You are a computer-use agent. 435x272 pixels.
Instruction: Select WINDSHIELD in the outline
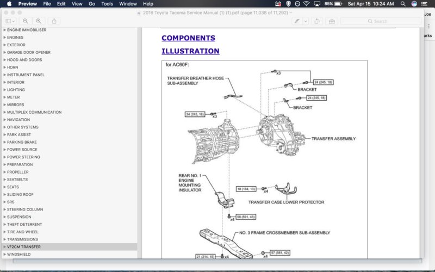tap(18, 255)
